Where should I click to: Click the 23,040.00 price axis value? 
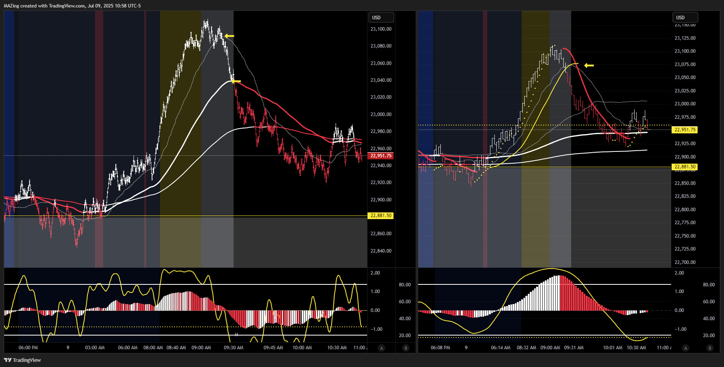point(381,80)
